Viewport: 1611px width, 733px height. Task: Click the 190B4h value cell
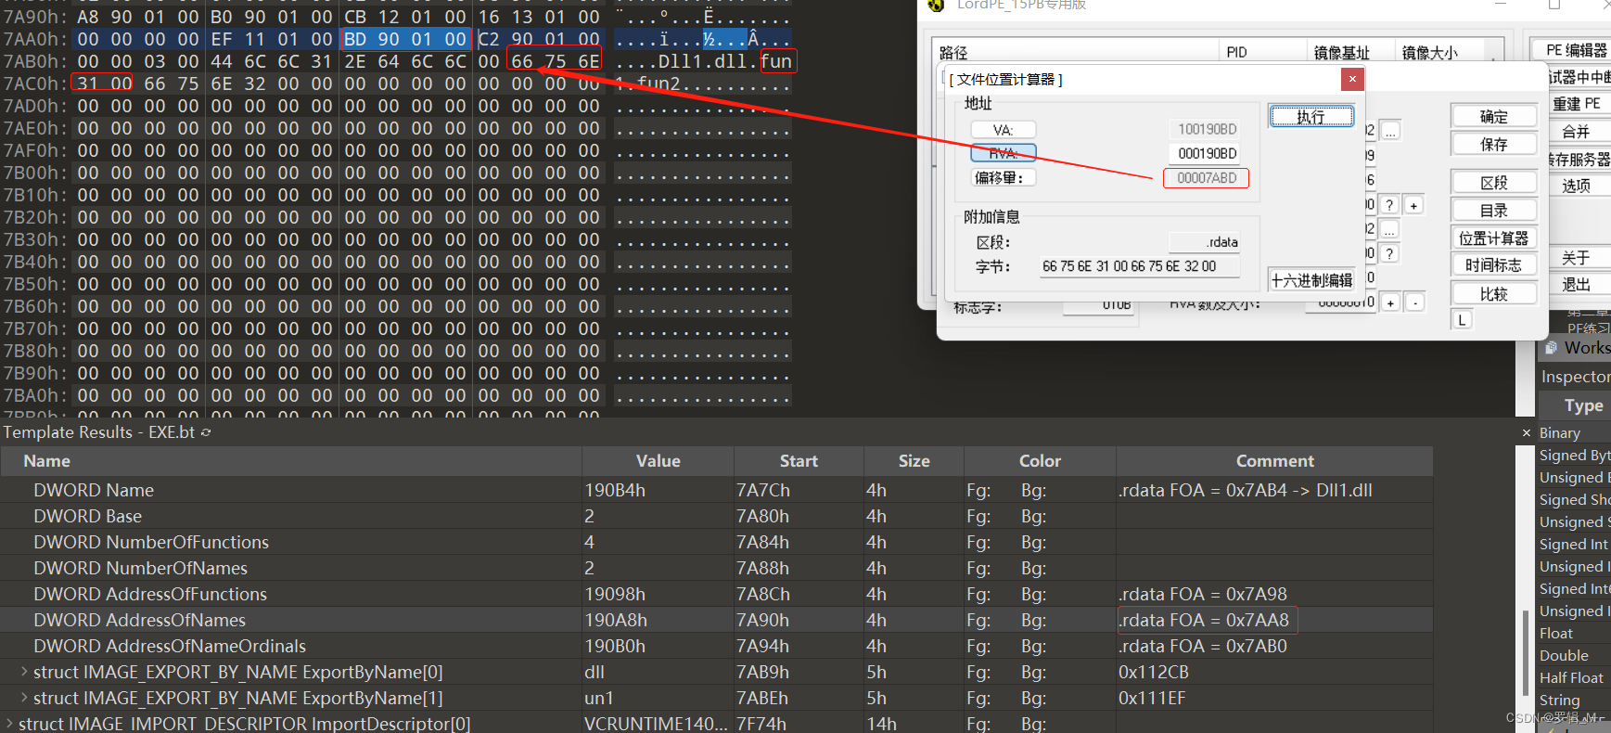(658, 490)
